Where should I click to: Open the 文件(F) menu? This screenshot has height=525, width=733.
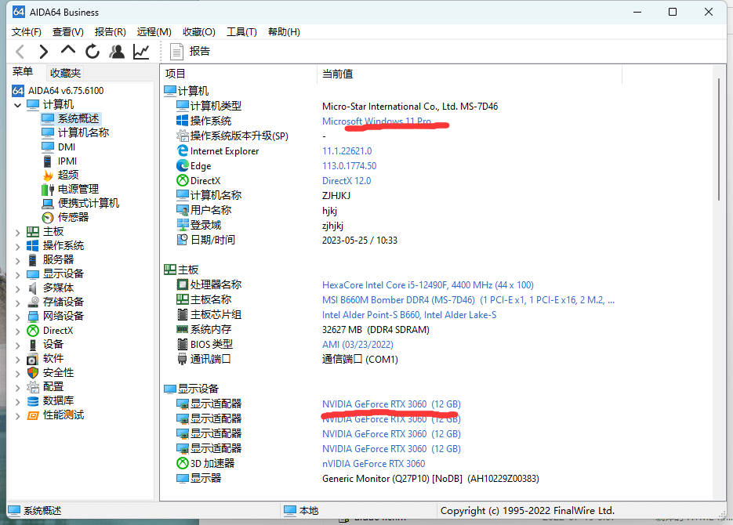[27, 32]
